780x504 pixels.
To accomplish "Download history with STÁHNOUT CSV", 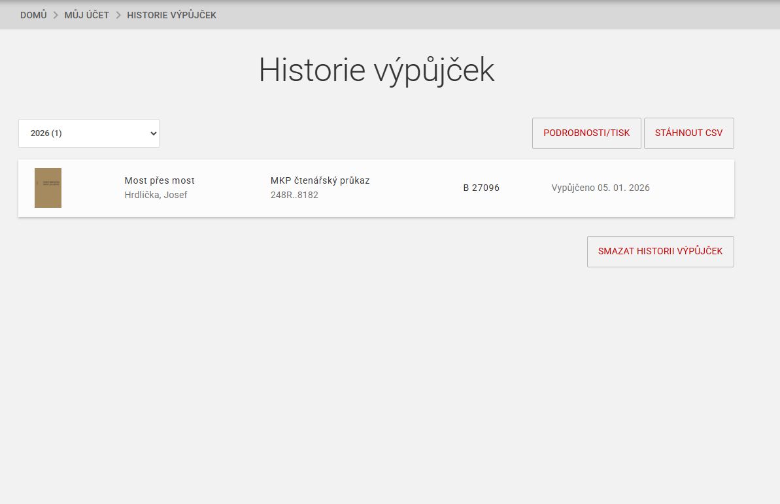I will (688, 133).
